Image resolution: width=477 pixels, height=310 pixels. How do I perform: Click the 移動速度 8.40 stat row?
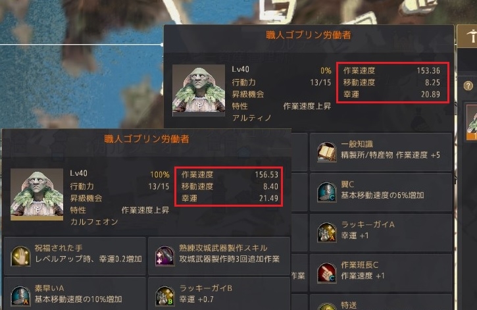(230, 186)
